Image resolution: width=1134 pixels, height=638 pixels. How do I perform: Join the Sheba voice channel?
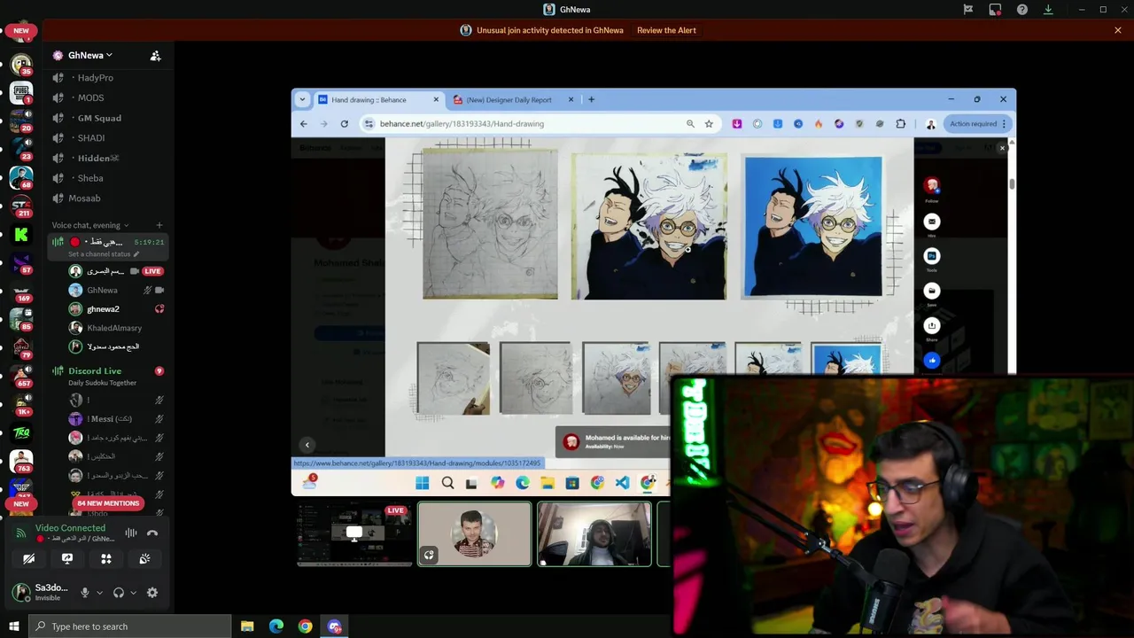tap(108, 178)
